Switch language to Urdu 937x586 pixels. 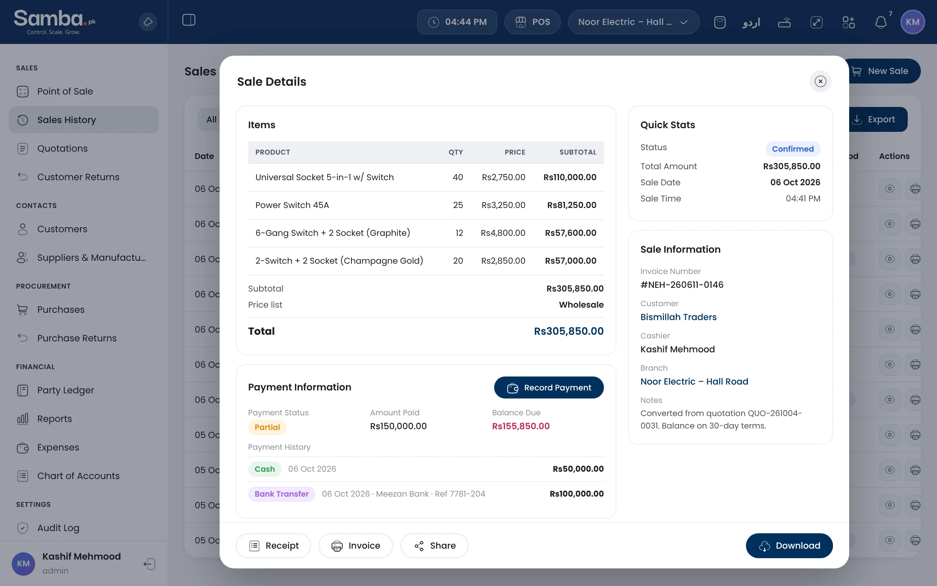(x=751, y=22)
